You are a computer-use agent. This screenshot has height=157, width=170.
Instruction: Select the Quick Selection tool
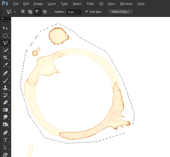[x=5, y=50]
